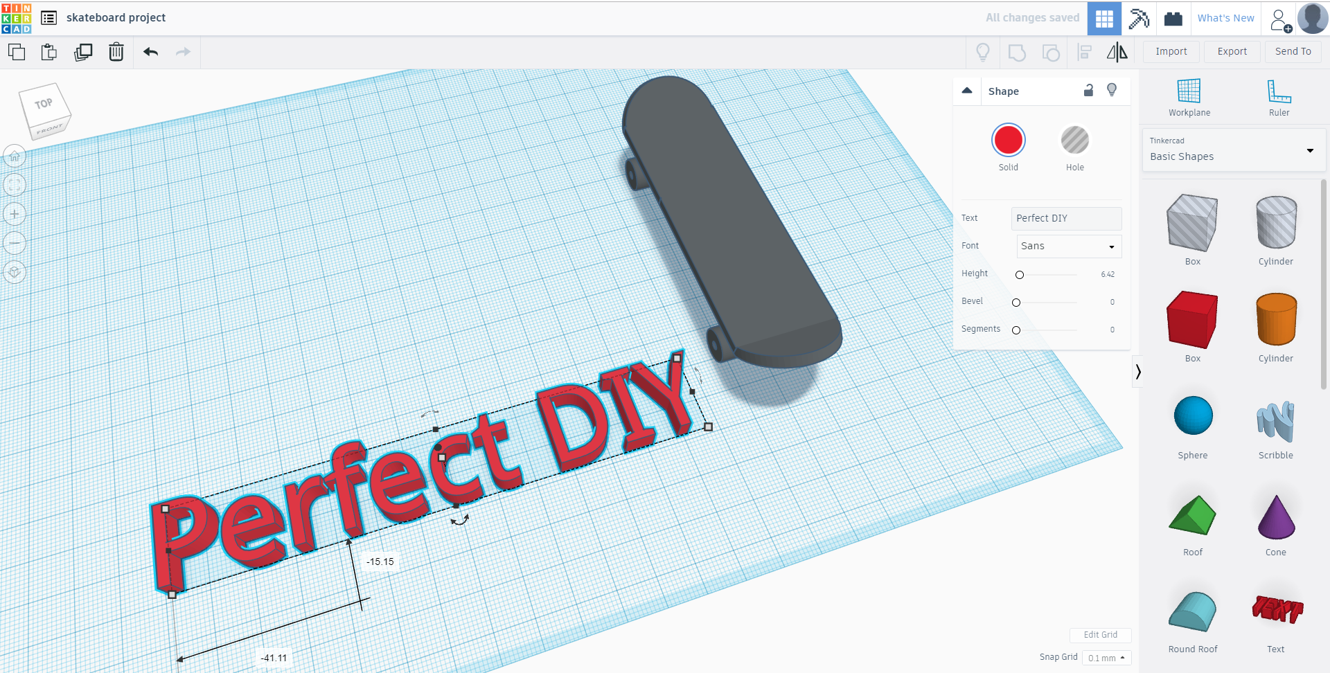
Task: Click the Paste toolbar icon
Action: tap(49, 52)
